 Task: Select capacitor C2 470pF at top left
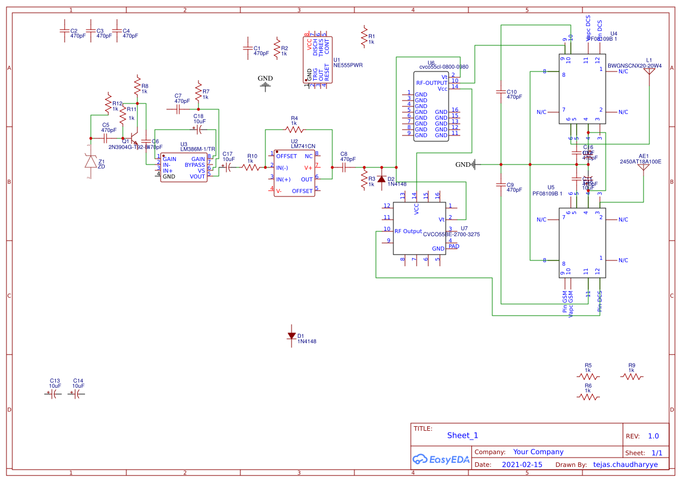pyautogui.click(x=64, y=32)
